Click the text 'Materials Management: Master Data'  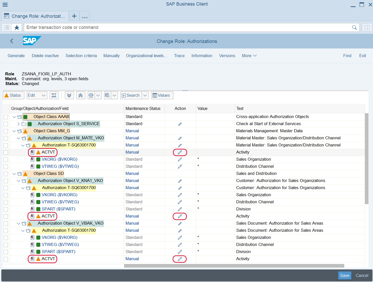(269, 131)
